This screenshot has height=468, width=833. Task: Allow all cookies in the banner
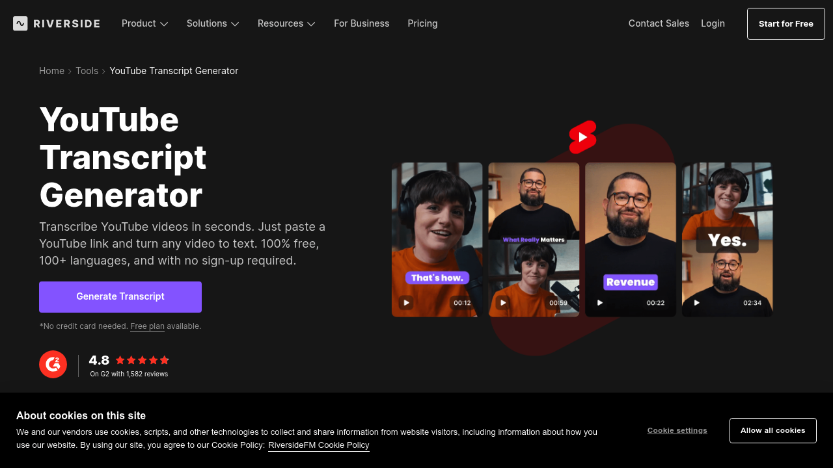pos(772,430)
